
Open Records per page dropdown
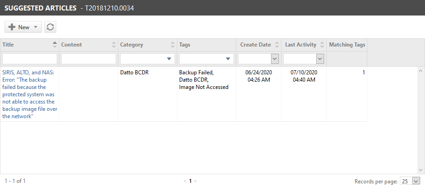410,181
